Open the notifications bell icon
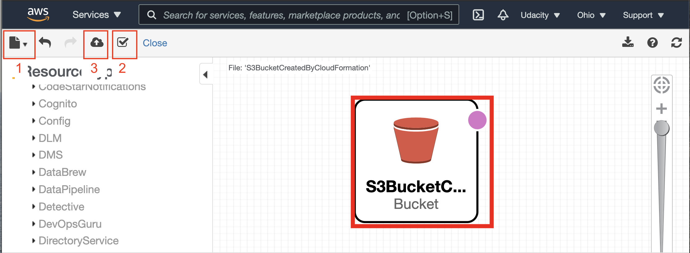The height and width of the screenshot is (253, 690). (503, 15)
